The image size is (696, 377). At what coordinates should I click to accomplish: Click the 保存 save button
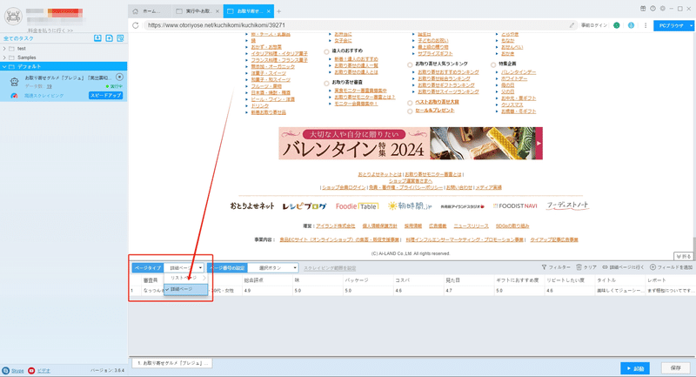[x=676, y=368]
